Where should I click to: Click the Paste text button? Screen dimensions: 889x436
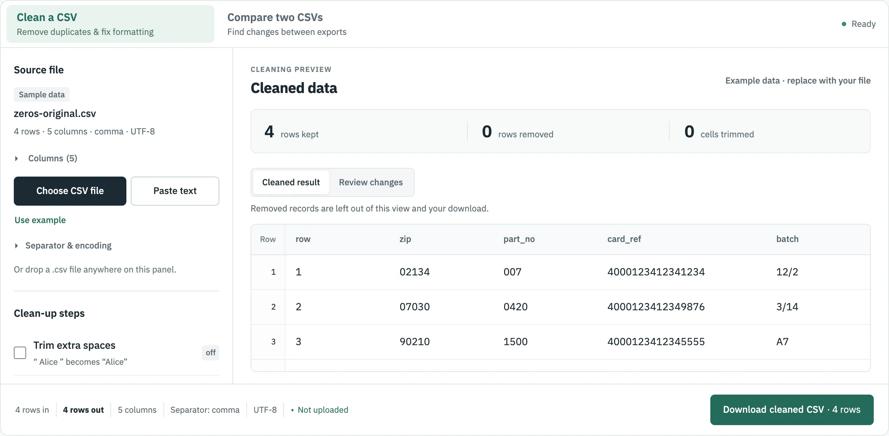pos(175,191)
